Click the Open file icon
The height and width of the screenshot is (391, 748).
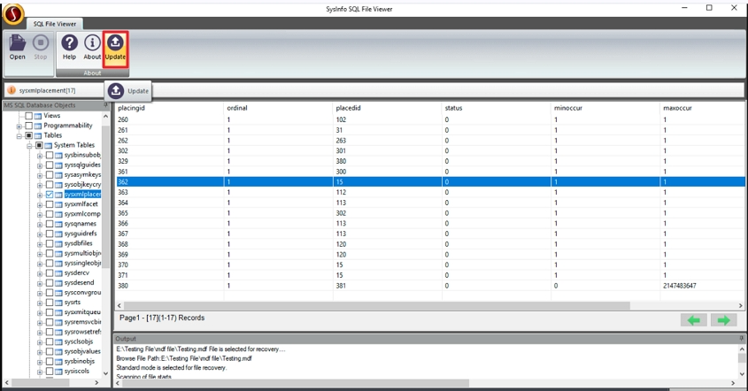click(x=17, y=46)
